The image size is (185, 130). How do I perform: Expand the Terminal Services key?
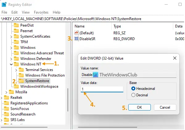pos(16,70)
